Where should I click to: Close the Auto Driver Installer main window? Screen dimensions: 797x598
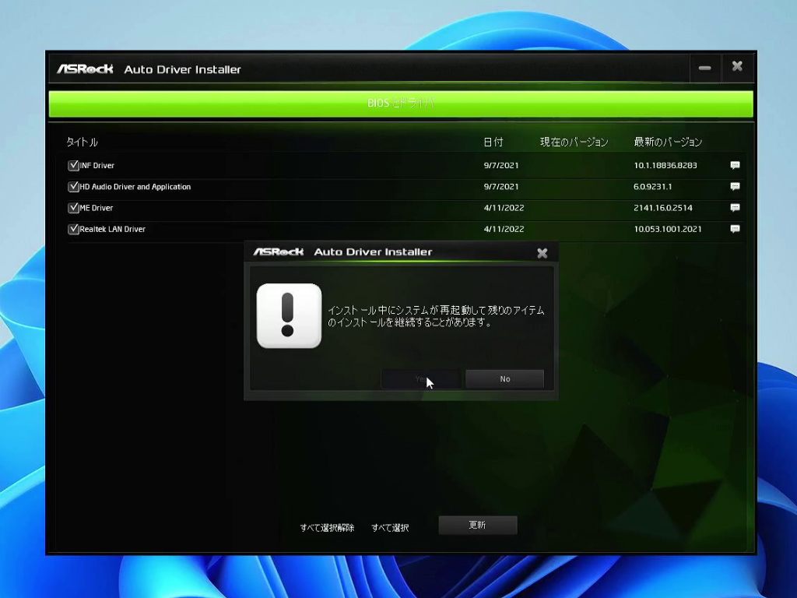click(x=737, y=67)
